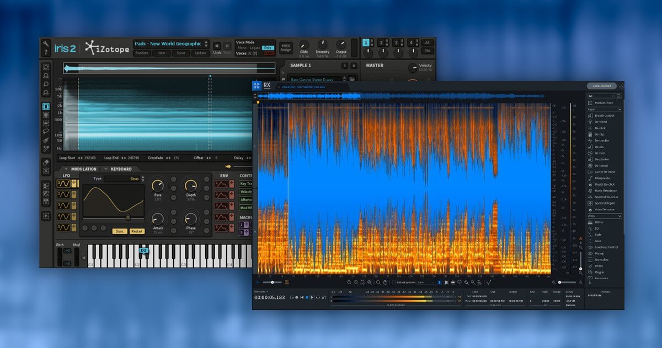This screenshot has width=662, height=348.
Task: Open the All module filter dropdown
Action: [601, 96]
